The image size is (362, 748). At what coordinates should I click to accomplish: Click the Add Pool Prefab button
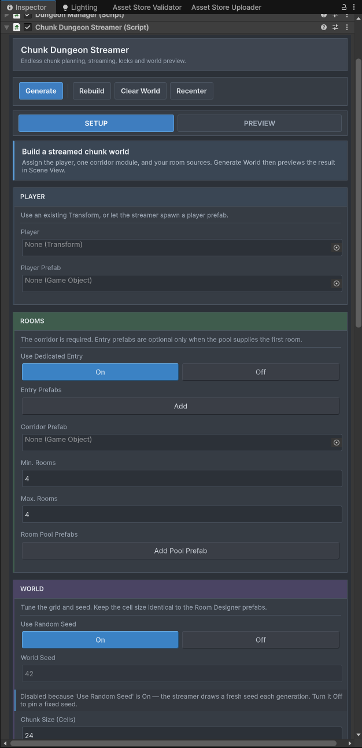tap(180, 551)
